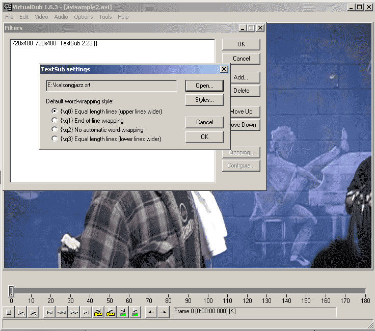Open the Edit menu

pyautogui.click(x=24, y=17)
